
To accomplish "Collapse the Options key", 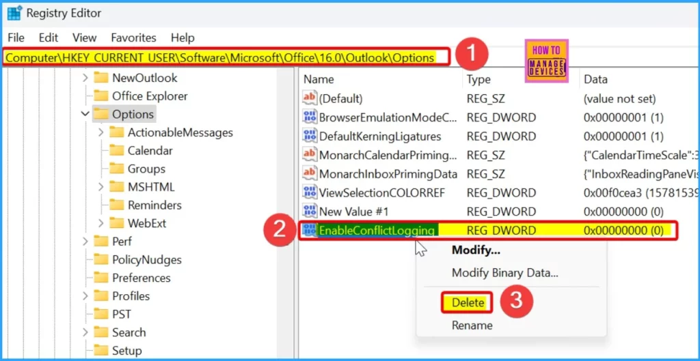I will point(85,114).
